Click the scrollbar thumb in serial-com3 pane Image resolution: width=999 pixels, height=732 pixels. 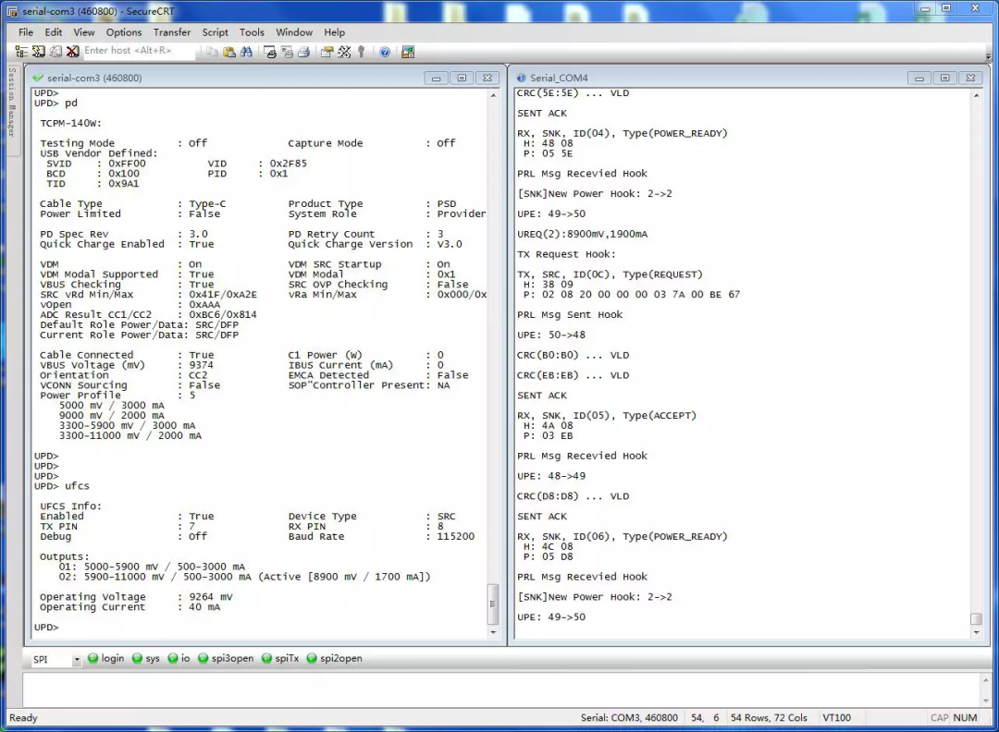[492, 604]
